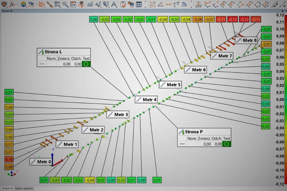
Task: Select the Strona L annotation header
Action: coord(53,52)
